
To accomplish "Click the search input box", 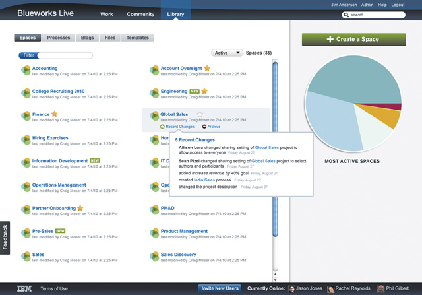I will [374, 15].
